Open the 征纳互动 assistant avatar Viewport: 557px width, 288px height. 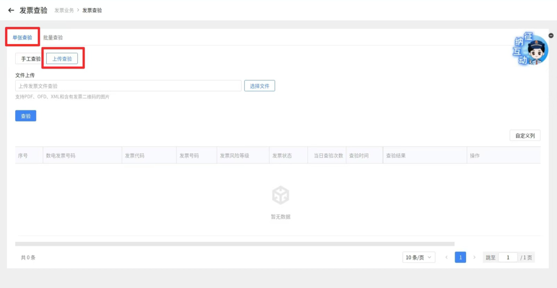[530, 49]
